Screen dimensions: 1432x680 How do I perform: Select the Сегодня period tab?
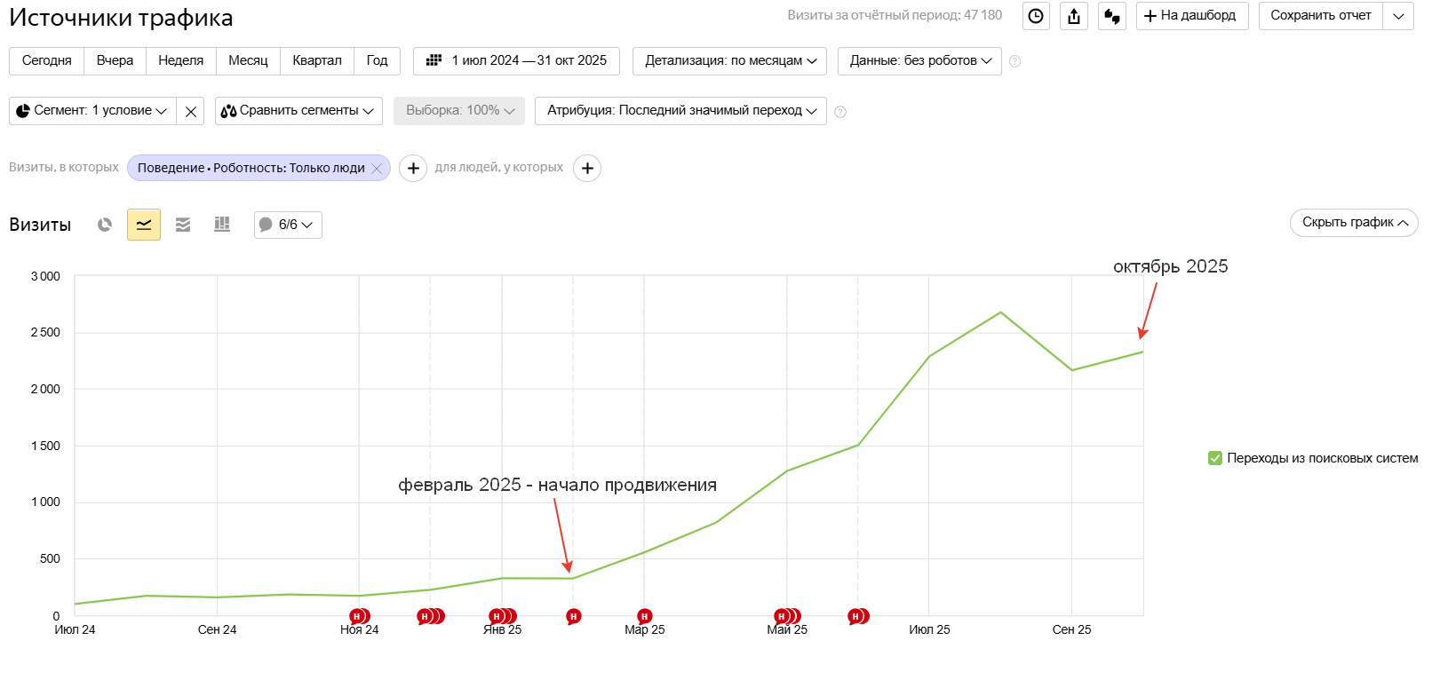47,61
